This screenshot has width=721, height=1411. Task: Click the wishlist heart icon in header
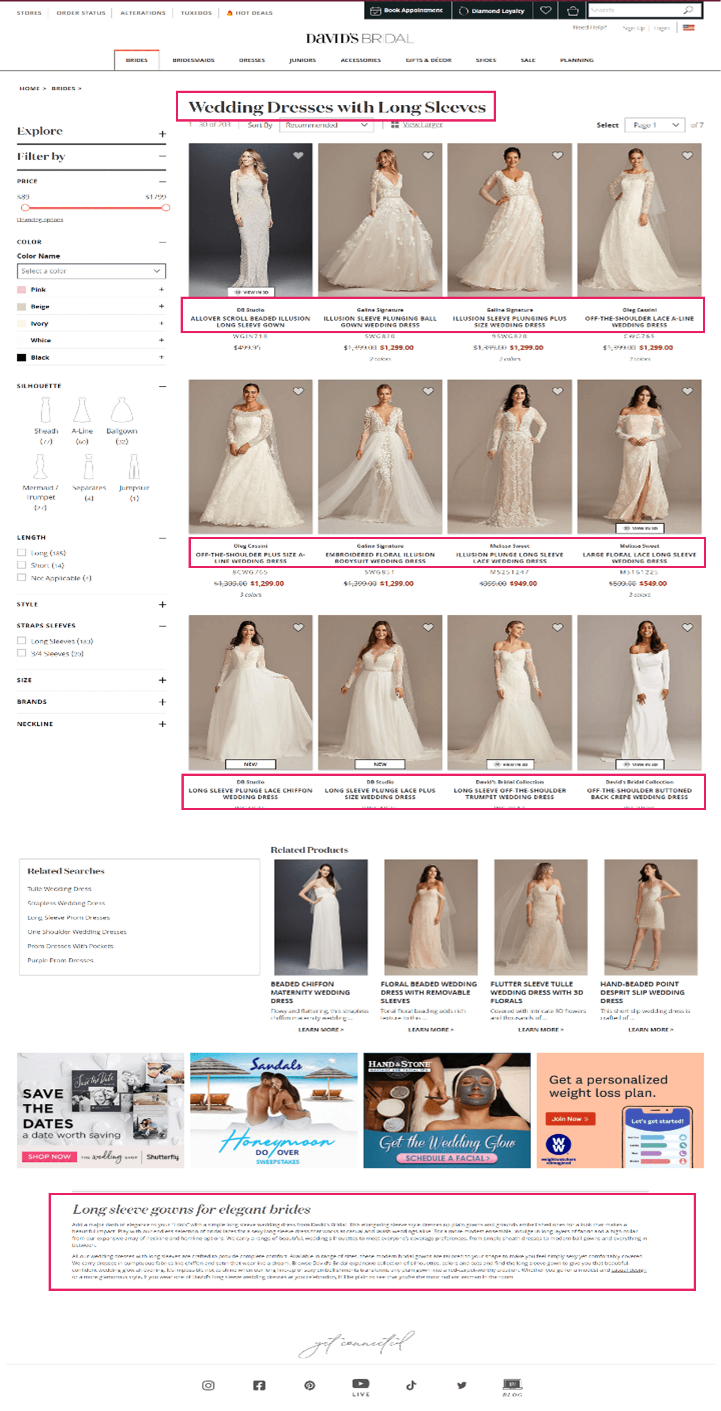[545, 11]
